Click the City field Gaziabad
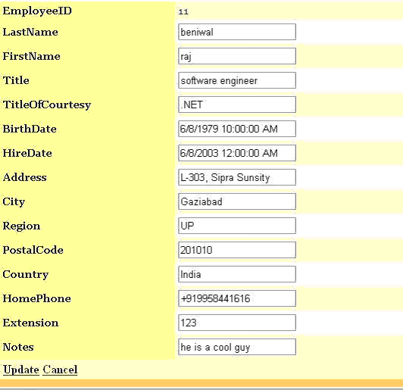Viewport: 403px width, 390px height. [237, 201]
